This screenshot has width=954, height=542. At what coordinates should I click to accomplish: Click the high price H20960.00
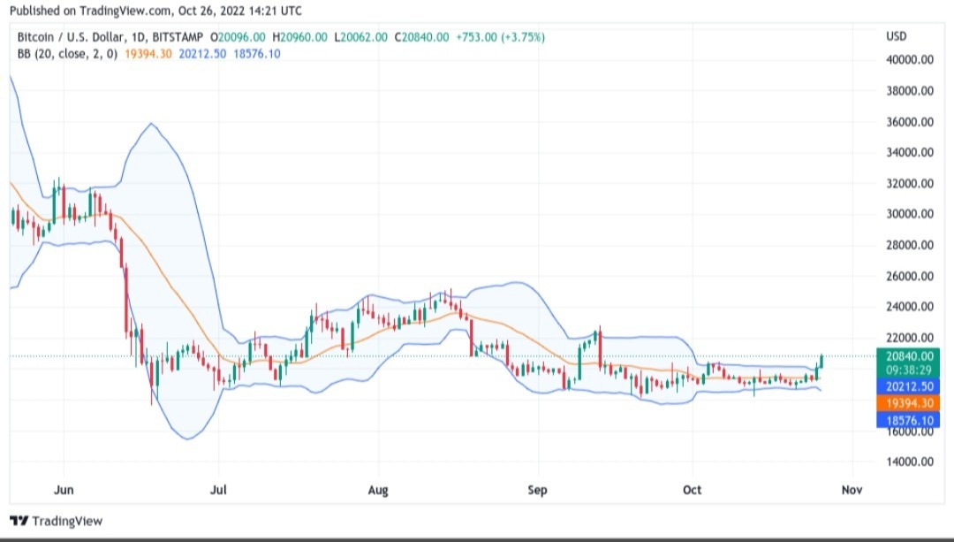[x=300, y=37]
